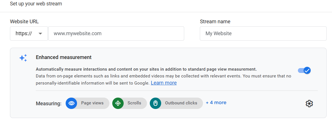Click the Outbound clicks chip label
Screen dimensions: 332x122
pyautogui.click(x=181, y=103)
